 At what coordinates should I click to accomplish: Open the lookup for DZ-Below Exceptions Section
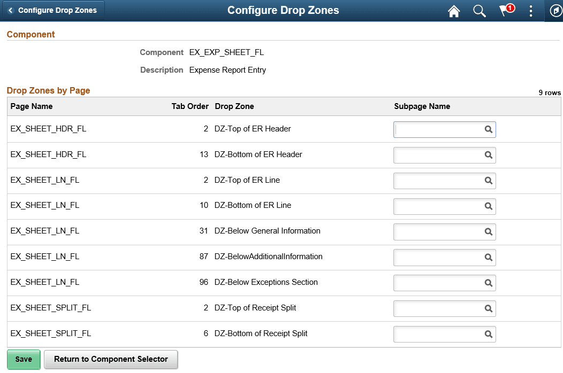(488, 283)
